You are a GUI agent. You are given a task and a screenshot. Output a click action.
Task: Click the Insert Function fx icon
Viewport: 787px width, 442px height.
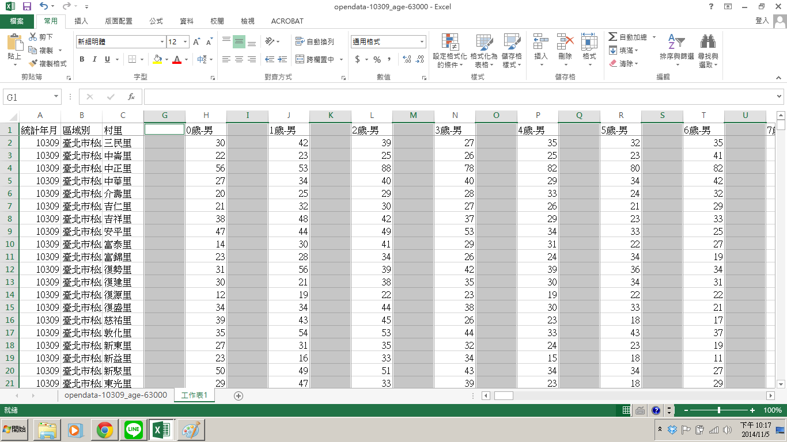pos(131,97)
